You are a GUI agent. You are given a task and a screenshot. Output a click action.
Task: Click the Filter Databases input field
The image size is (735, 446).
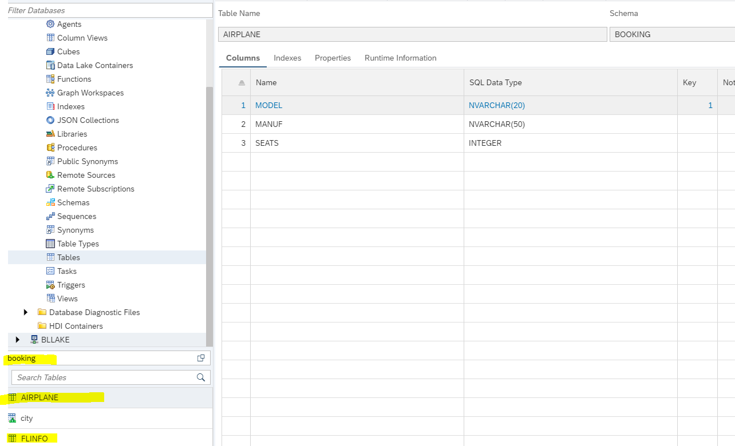(109, 10)
